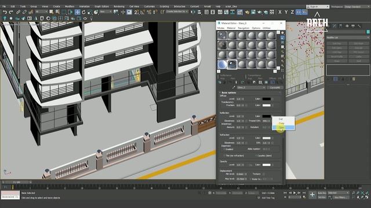Select the Unlink Selection tool
This screenshot has height=208, width=371.
pos(24,12)
